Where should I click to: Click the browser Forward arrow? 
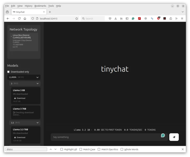click(x=13, y=18)
